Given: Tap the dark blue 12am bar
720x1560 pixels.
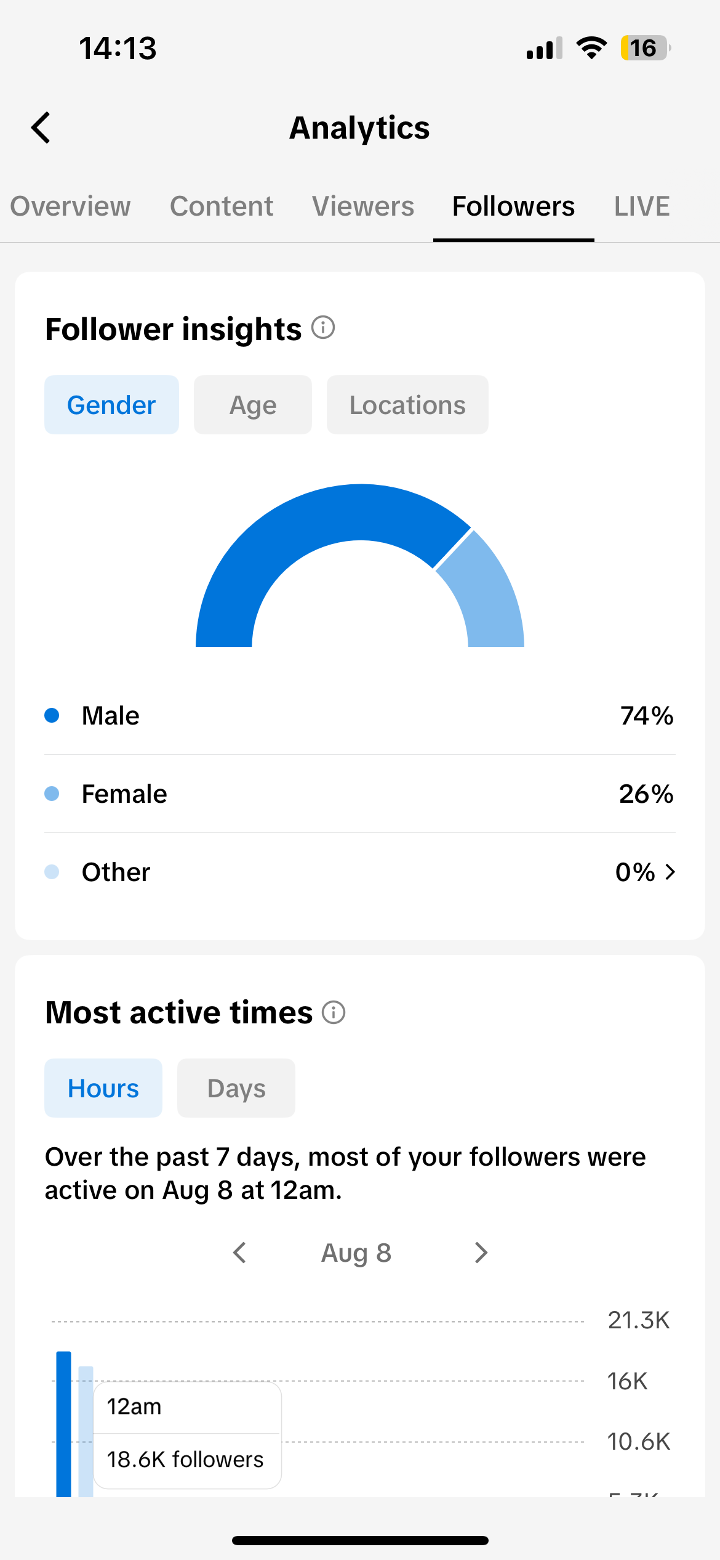Looking at the screenshot, I should 63,1424.
